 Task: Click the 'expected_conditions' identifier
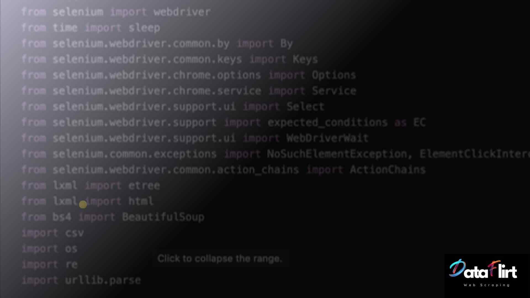click(327, 122)
